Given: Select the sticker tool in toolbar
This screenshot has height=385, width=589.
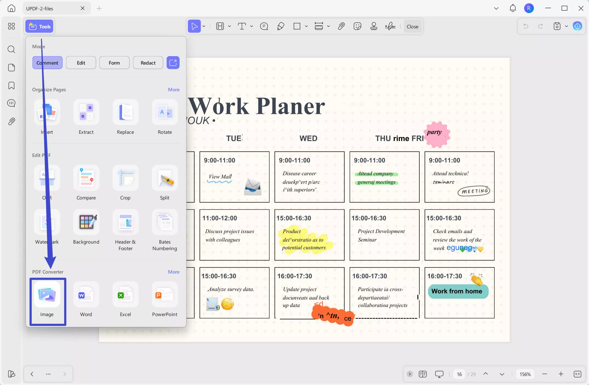Looking at the screenshot, I should coord(357,26).
